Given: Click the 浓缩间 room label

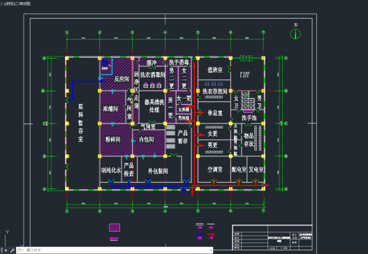Looking at the screenshot, I should (110, 109).
